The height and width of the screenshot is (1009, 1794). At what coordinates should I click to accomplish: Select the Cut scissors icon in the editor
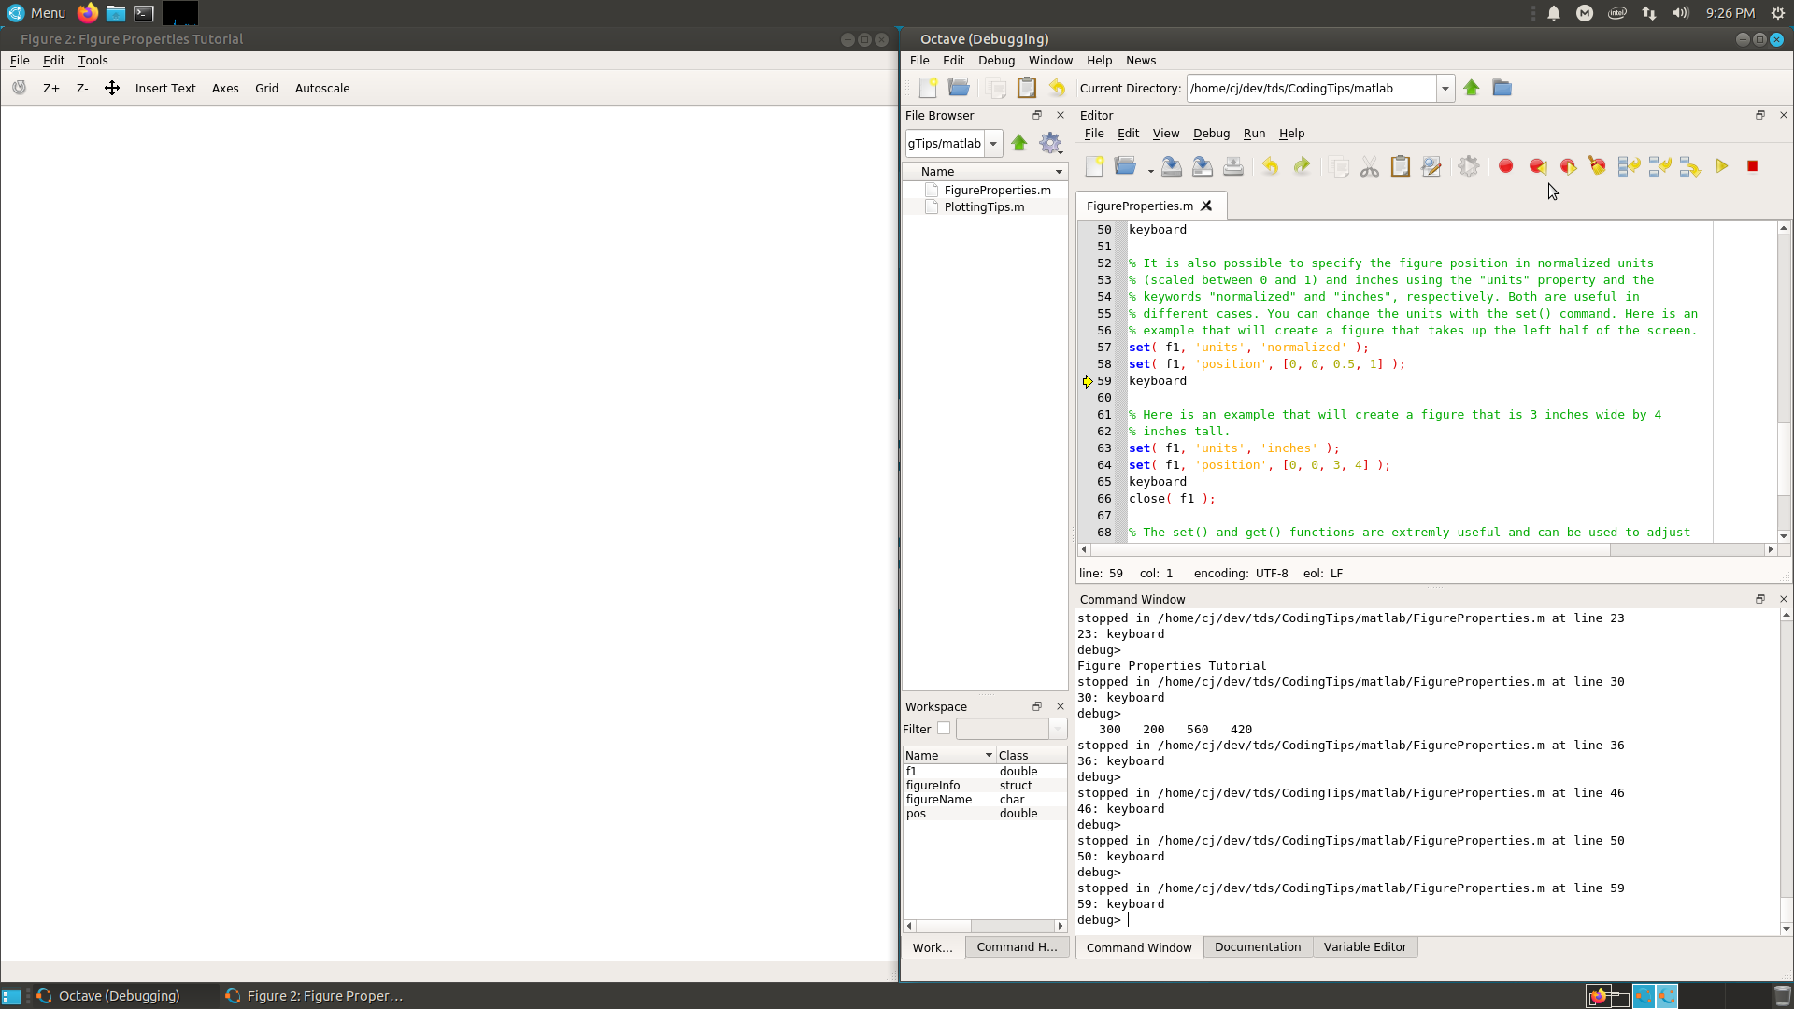pyautogui.click(x=1369, y=166)
